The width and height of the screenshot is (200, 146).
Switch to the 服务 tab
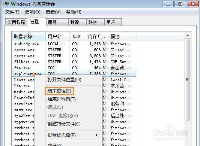coord(57,22)
